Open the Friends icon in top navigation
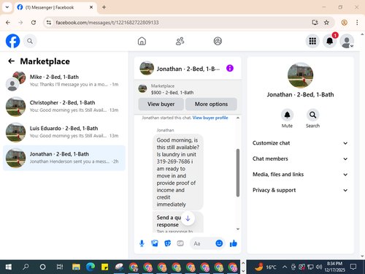The width and height of the screenshot is (365, 274). click(180, 41)
